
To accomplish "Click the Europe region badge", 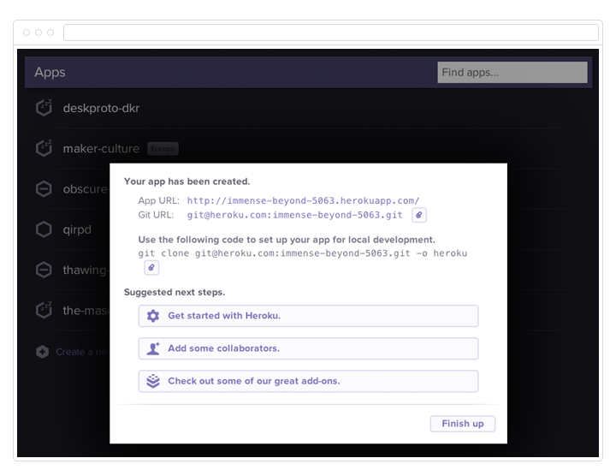I will click(163, 149).
